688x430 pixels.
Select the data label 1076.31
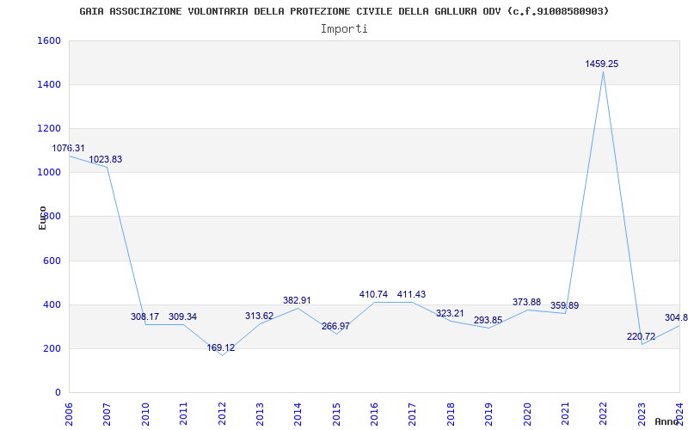click(69, 148)
